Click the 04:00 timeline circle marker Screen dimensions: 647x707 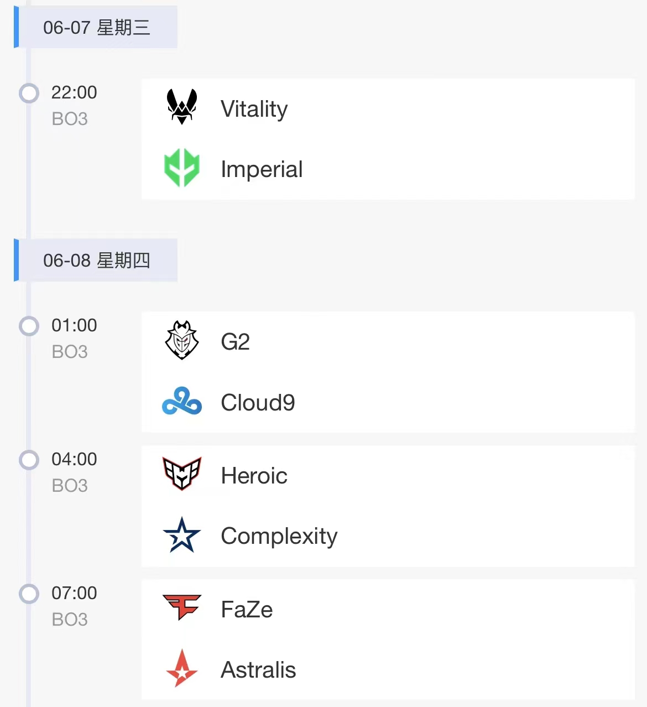point(29,460)
